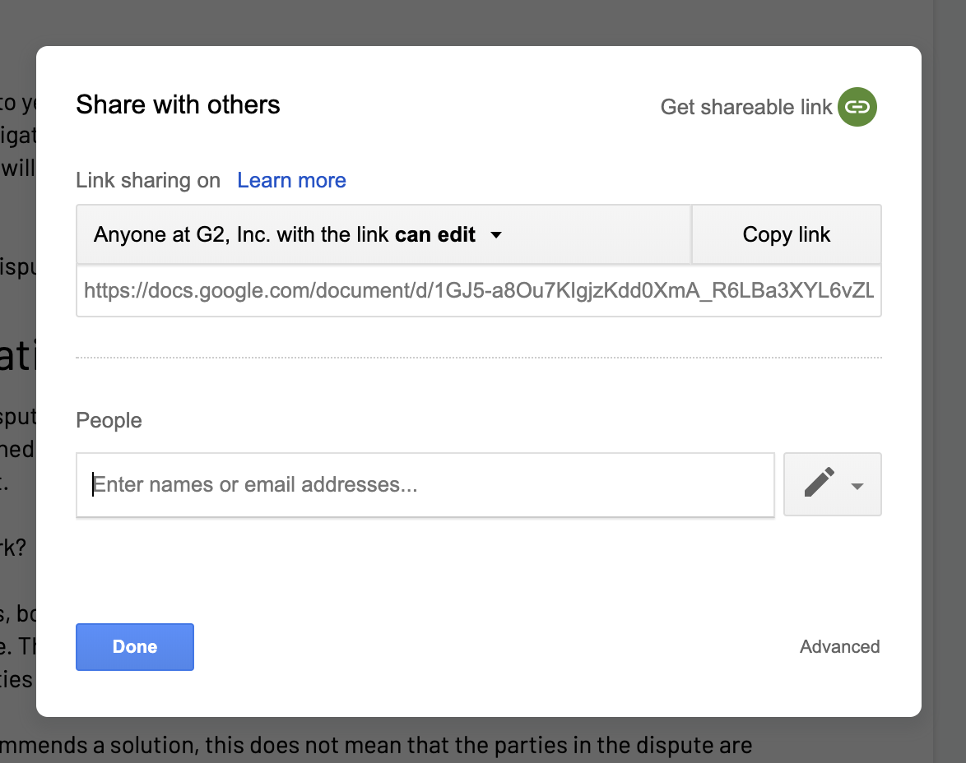Click the 'Enter names or email addresses' field
The width and height of the screenshot is (966, 763).
pyautogui.click(x=425, y=484)
